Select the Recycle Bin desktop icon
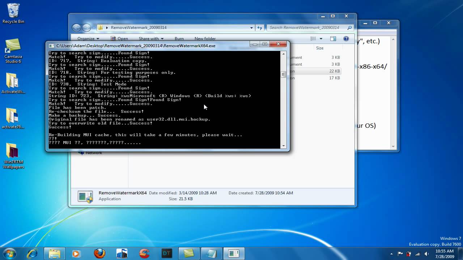Viewport: 463px width, 260px height. point(13,13)
